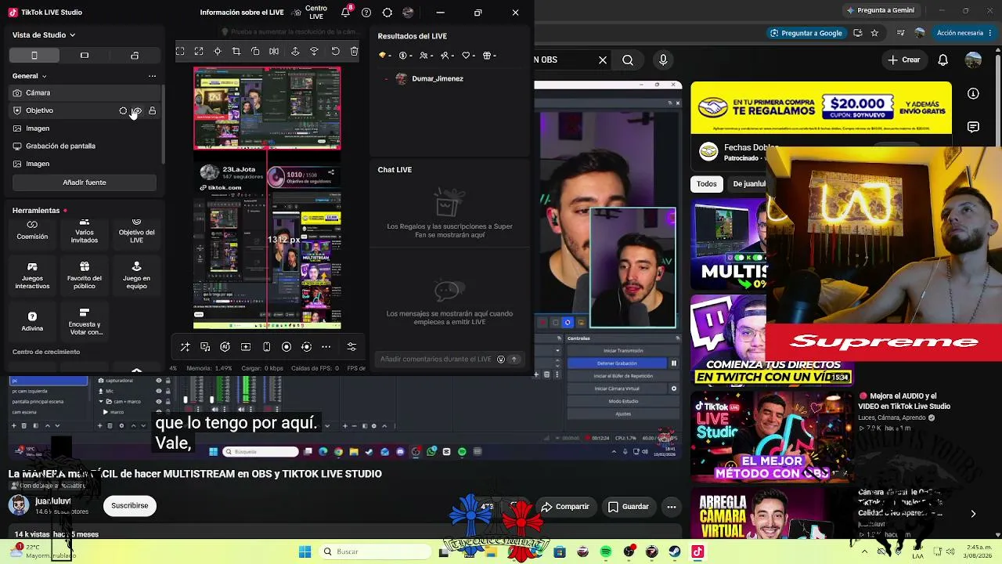Open YouTube Crear button
This screenshot has height=564, width=1002.
pyautogui.click(x=905, y=60)
